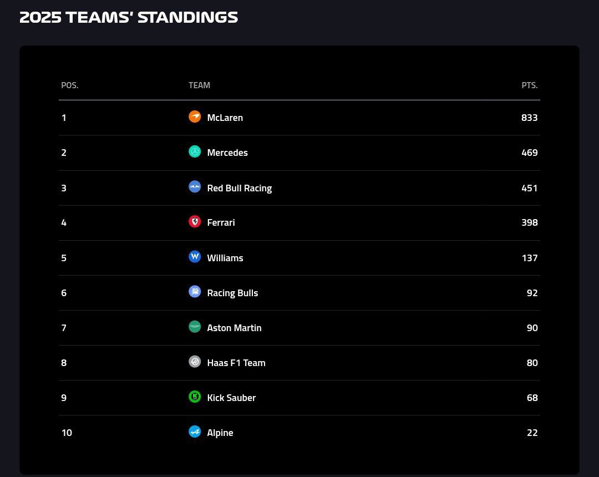Select the Haas F1 Team name
Image resolution: width=599 pixels, height=477 pixels.
[236, 363]
